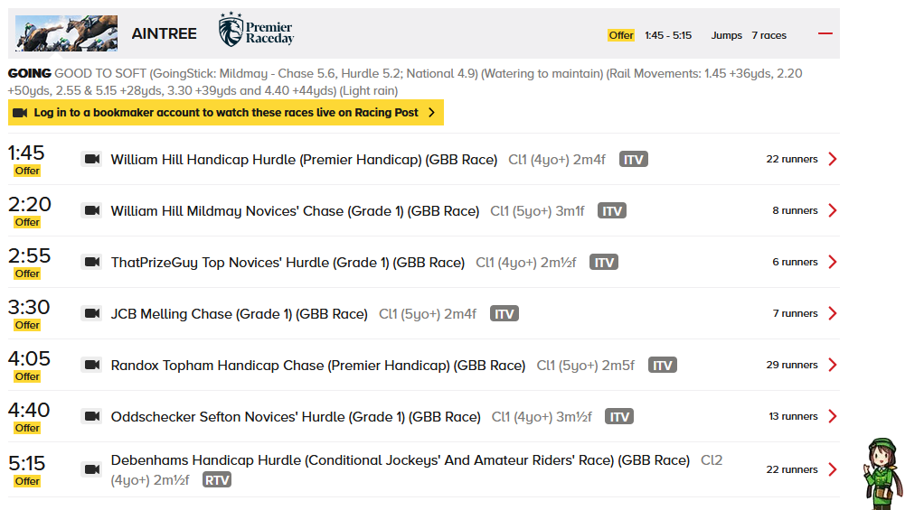The height and width of the screenshot is (510, 924).
Task: Click the Aintree racecourse thumbnail image
Action: (66, 33)
